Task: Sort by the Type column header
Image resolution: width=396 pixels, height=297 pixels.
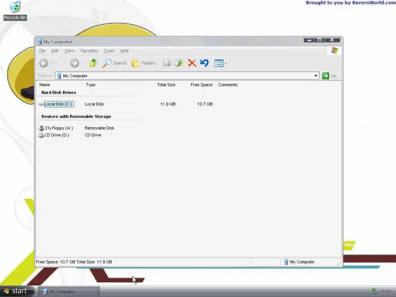Action: 112,85
